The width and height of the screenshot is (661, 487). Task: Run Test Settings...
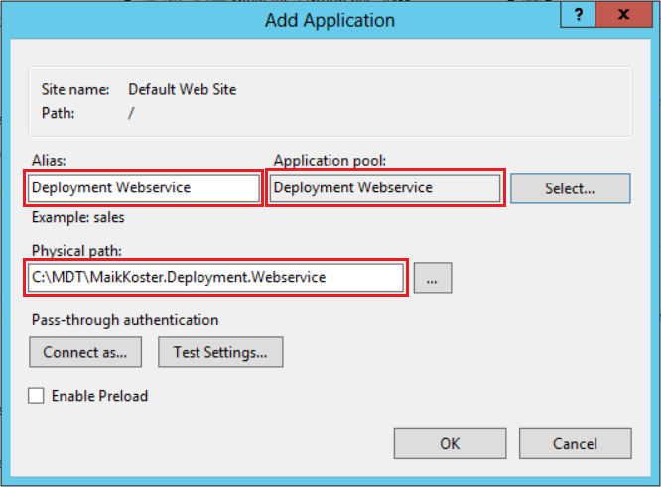[x=220, y=352]
